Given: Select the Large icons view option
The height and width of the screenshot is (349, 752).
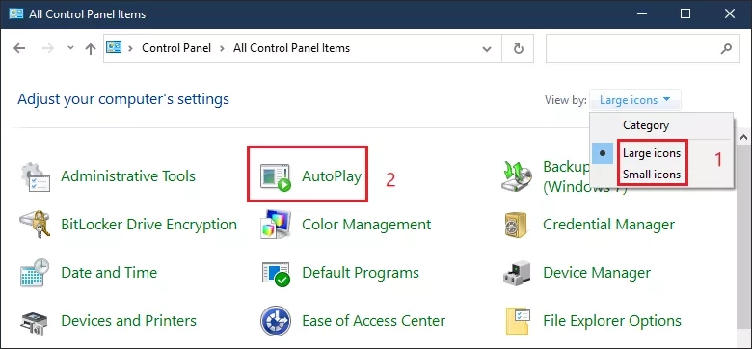Looking at the screenshot, I should click(x=652, y=153).
